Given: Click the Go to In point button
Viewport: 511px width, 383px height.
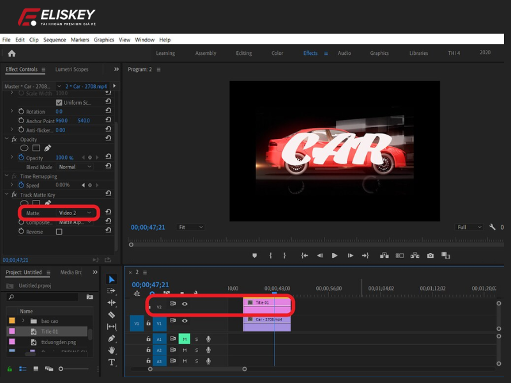Looking at the screenshot, I should pyautogui.click(x=305, y=255).
